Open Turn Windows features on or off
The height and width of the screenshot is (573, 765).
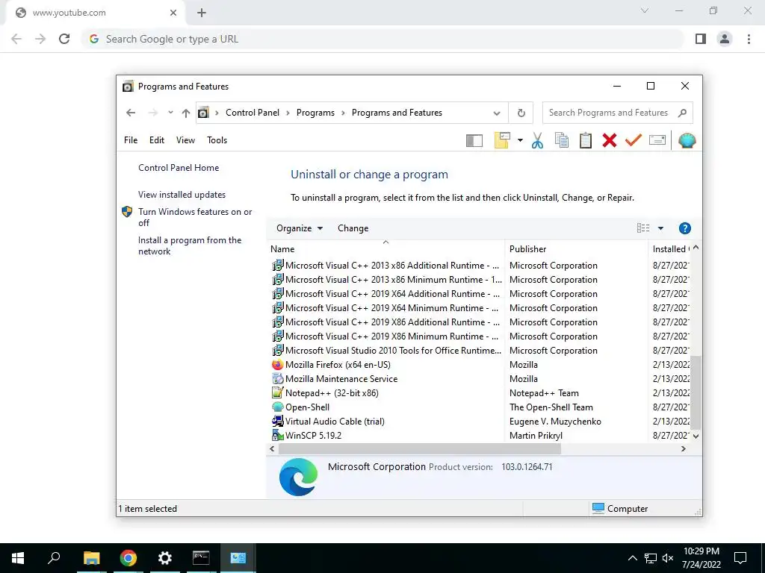195,217
